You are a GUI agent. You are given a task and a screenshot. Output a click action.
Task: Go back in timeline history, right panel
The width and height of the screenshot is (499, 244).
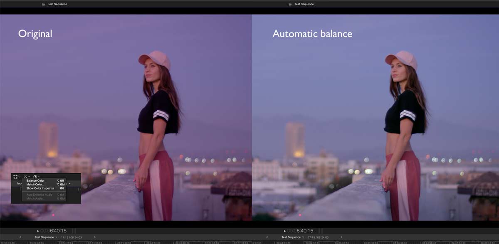(267, 237)
